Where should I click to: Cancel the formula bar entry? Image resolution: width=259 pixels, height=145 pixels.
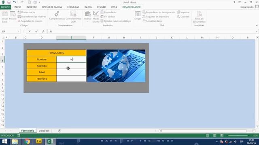point(30,31)
